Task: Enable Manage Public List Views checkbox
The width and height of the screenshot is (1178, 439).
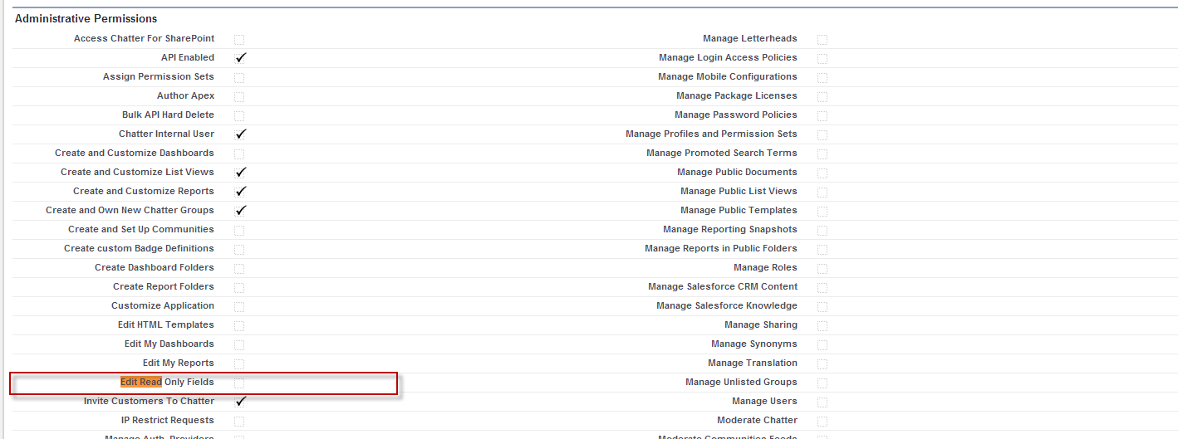Action: click(x=822, y=192)
